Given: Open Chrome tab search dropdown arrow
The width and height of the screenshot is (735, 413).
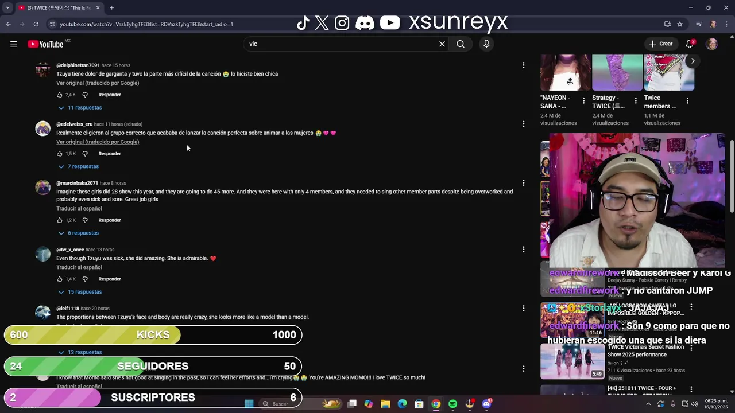Looking at the screenshot, I should coord(7,7).
